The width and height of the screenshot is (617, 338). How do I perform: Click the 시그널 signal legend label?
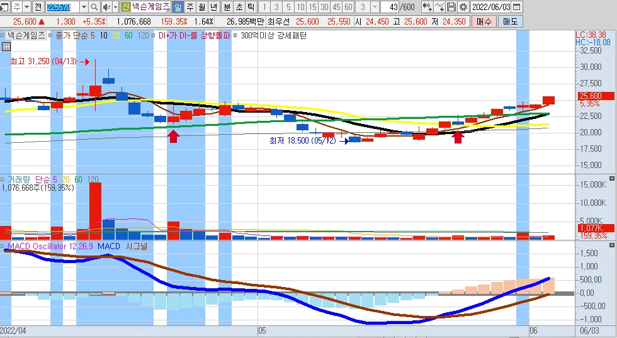pos(137,246)
